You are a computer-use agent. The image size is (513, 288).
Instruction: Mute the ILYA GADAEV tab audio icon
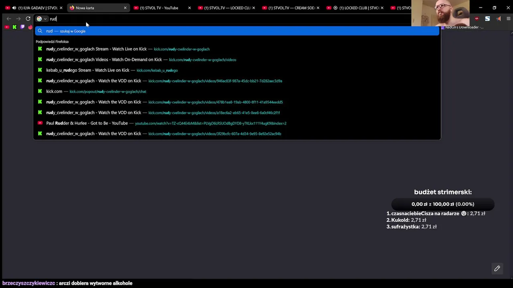[14, 8]
